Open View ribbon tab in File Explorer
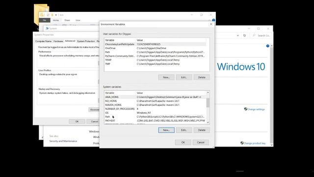Viewport: 314px width, 177px height. pyautogui.click(x=78, y=20)
